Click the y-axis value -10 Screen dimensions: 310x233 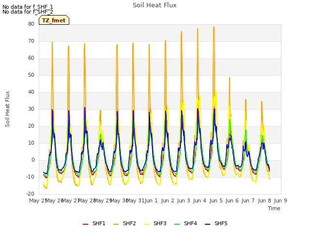tap(30, 177)
